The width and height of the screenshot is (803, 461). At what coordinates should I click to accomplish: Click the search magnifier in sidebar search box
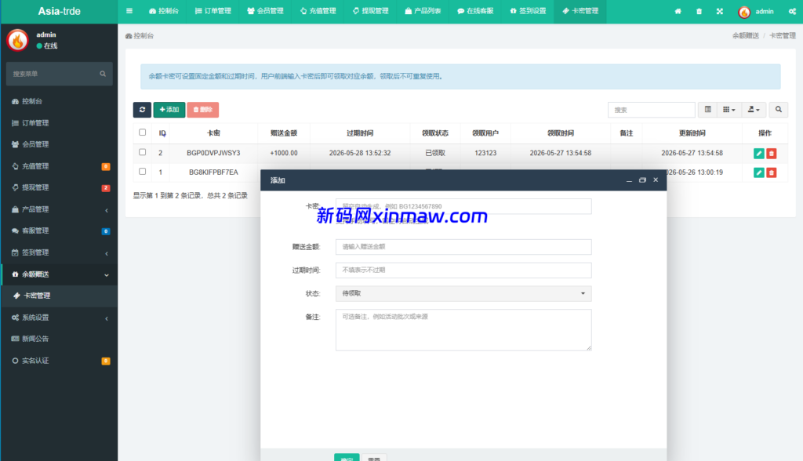click(103, 74)
